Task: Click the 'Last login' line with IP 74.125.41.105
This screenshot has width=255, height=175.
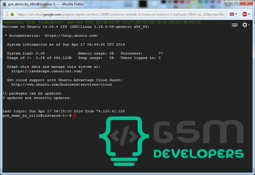Action: (64, 111)
